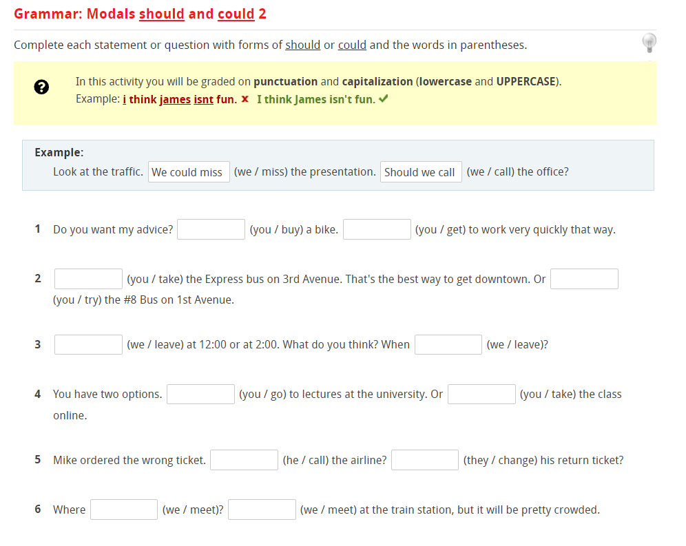Focus the blank after 'Where' in question 6

124,510
